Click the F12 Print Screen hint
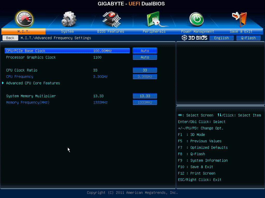The width and height of the screenshot is (265, 198). coord(197,173)
